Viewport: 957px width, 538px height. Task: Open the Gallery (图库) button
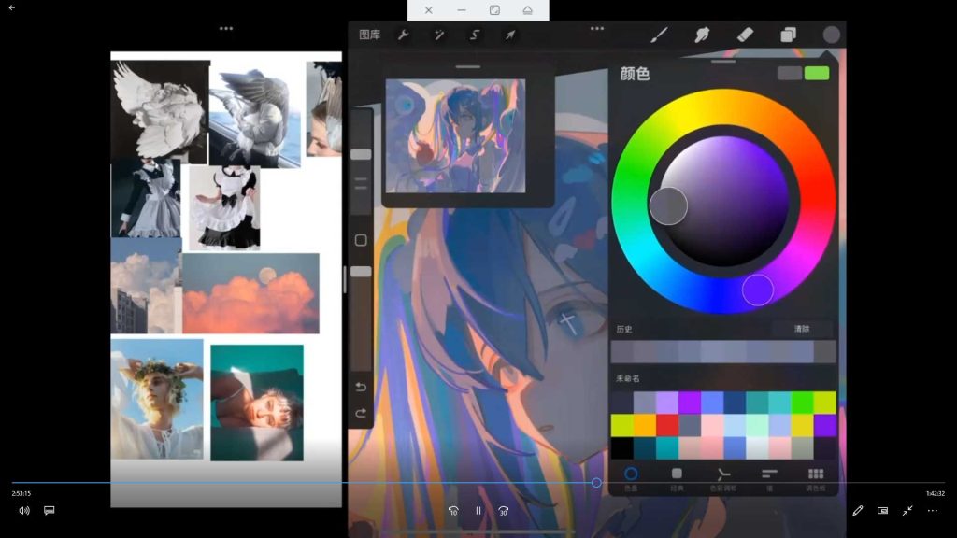369,35
